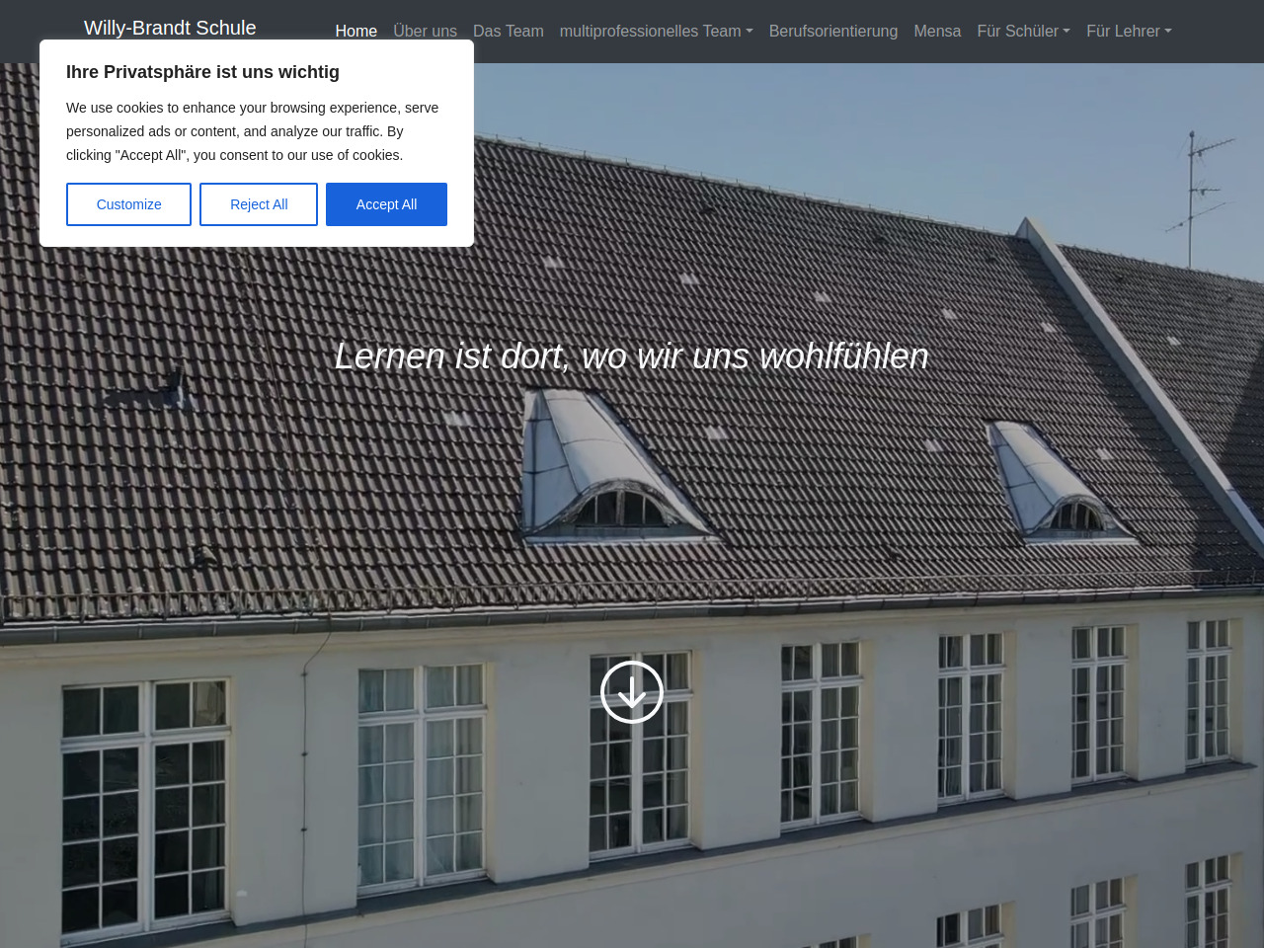Click the headline 'Lernen ist dort, wo wir uns wohlfühlen'
The height and width of the screenshot is (948, 1264).
(632, 355)
